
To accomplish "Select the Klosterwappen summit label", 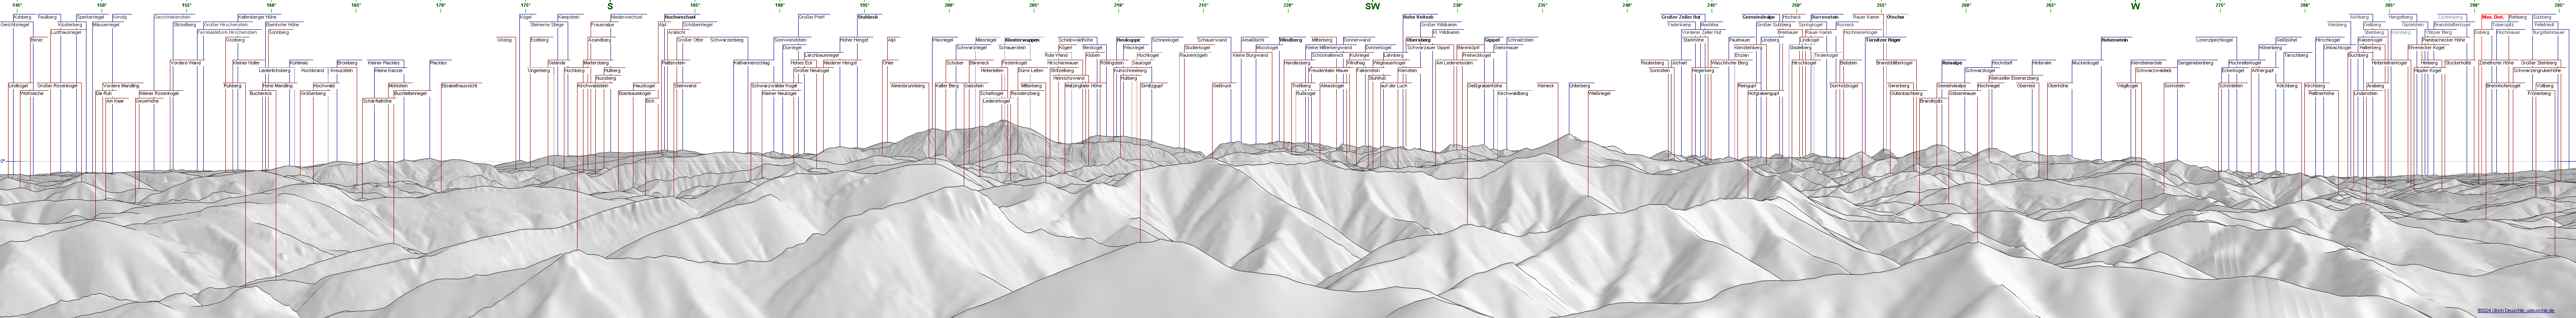I will [1021, 39].
